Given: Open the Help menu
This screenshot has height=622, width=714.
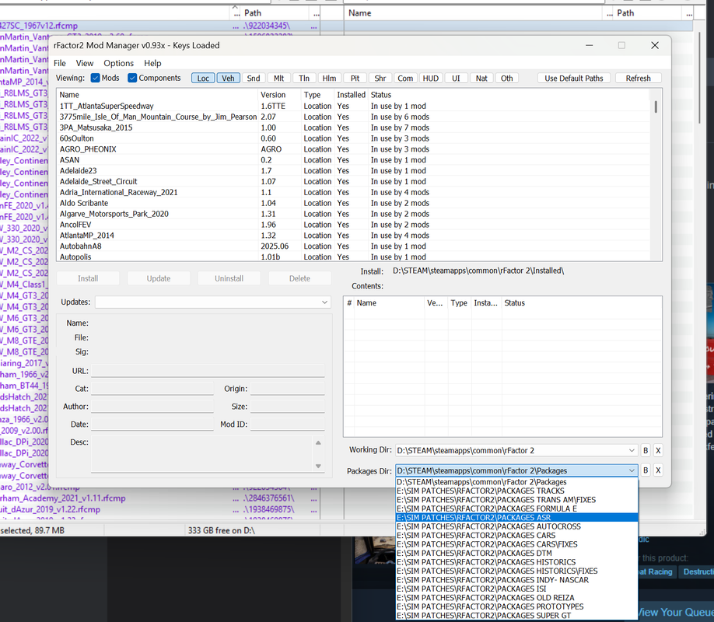Looking at the screenshot, I should point(152,63).
